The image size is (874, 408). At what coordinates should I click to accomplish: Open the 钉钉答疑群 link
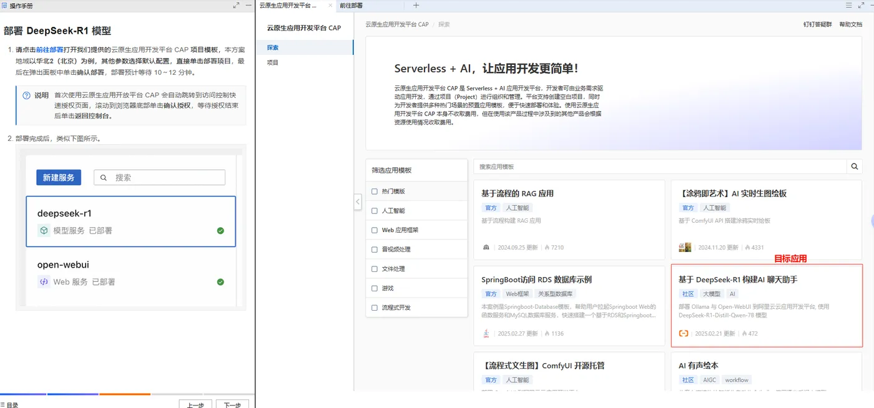[x=817, y=24]
